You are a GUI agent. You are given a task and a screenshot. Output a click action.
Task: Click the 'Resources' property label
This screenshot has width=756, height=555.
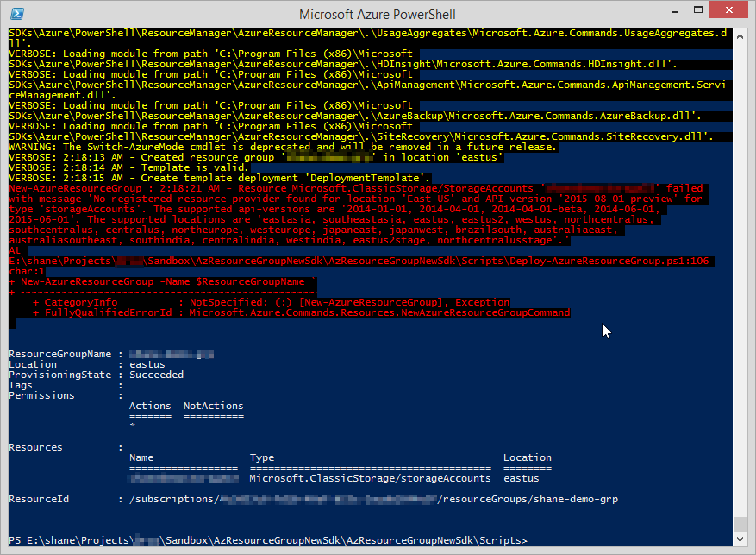(x=35, y=447)
